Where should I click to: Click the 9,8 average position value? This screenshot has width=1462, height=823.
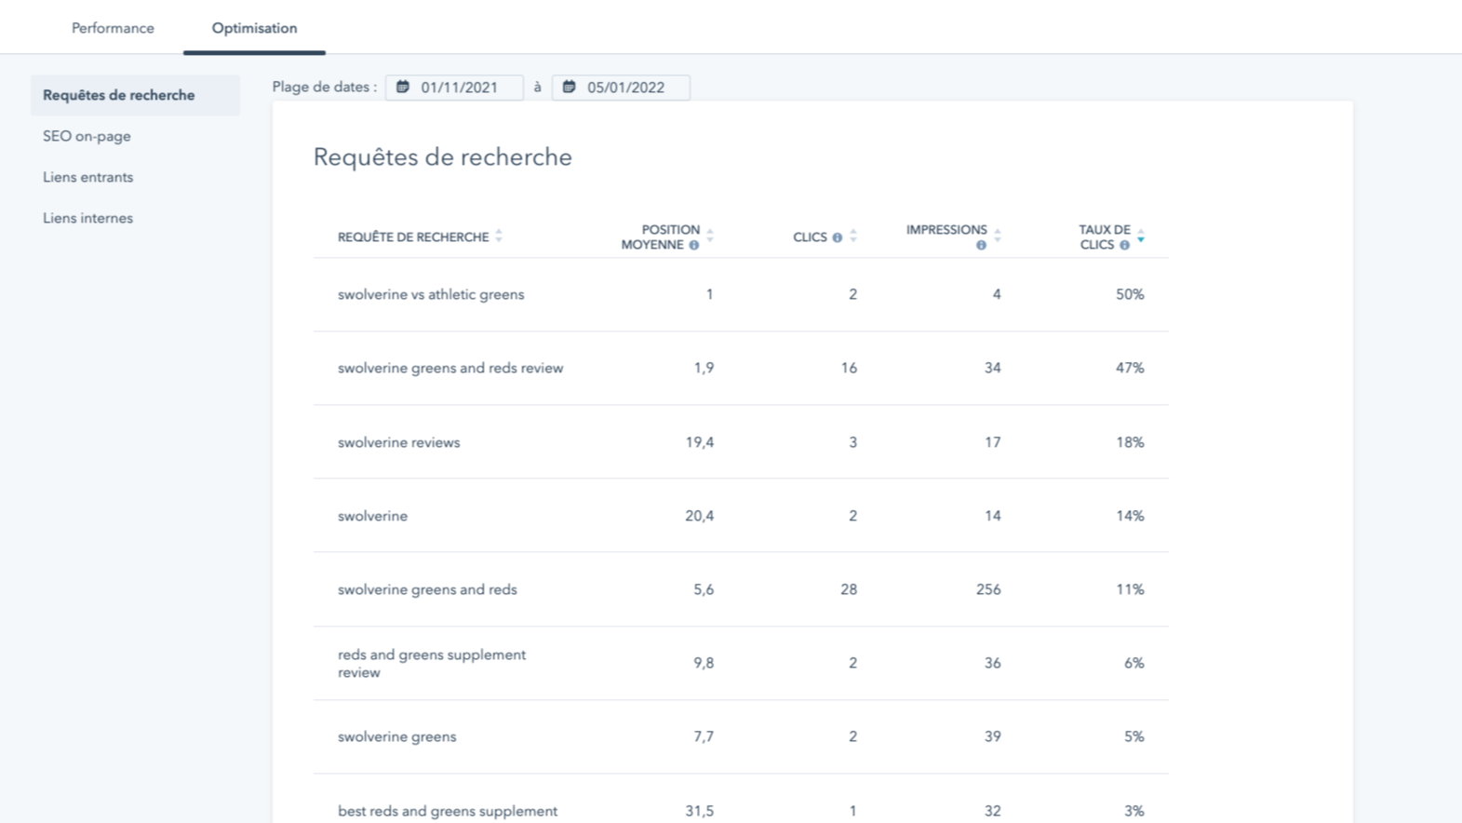click(704, 663)
